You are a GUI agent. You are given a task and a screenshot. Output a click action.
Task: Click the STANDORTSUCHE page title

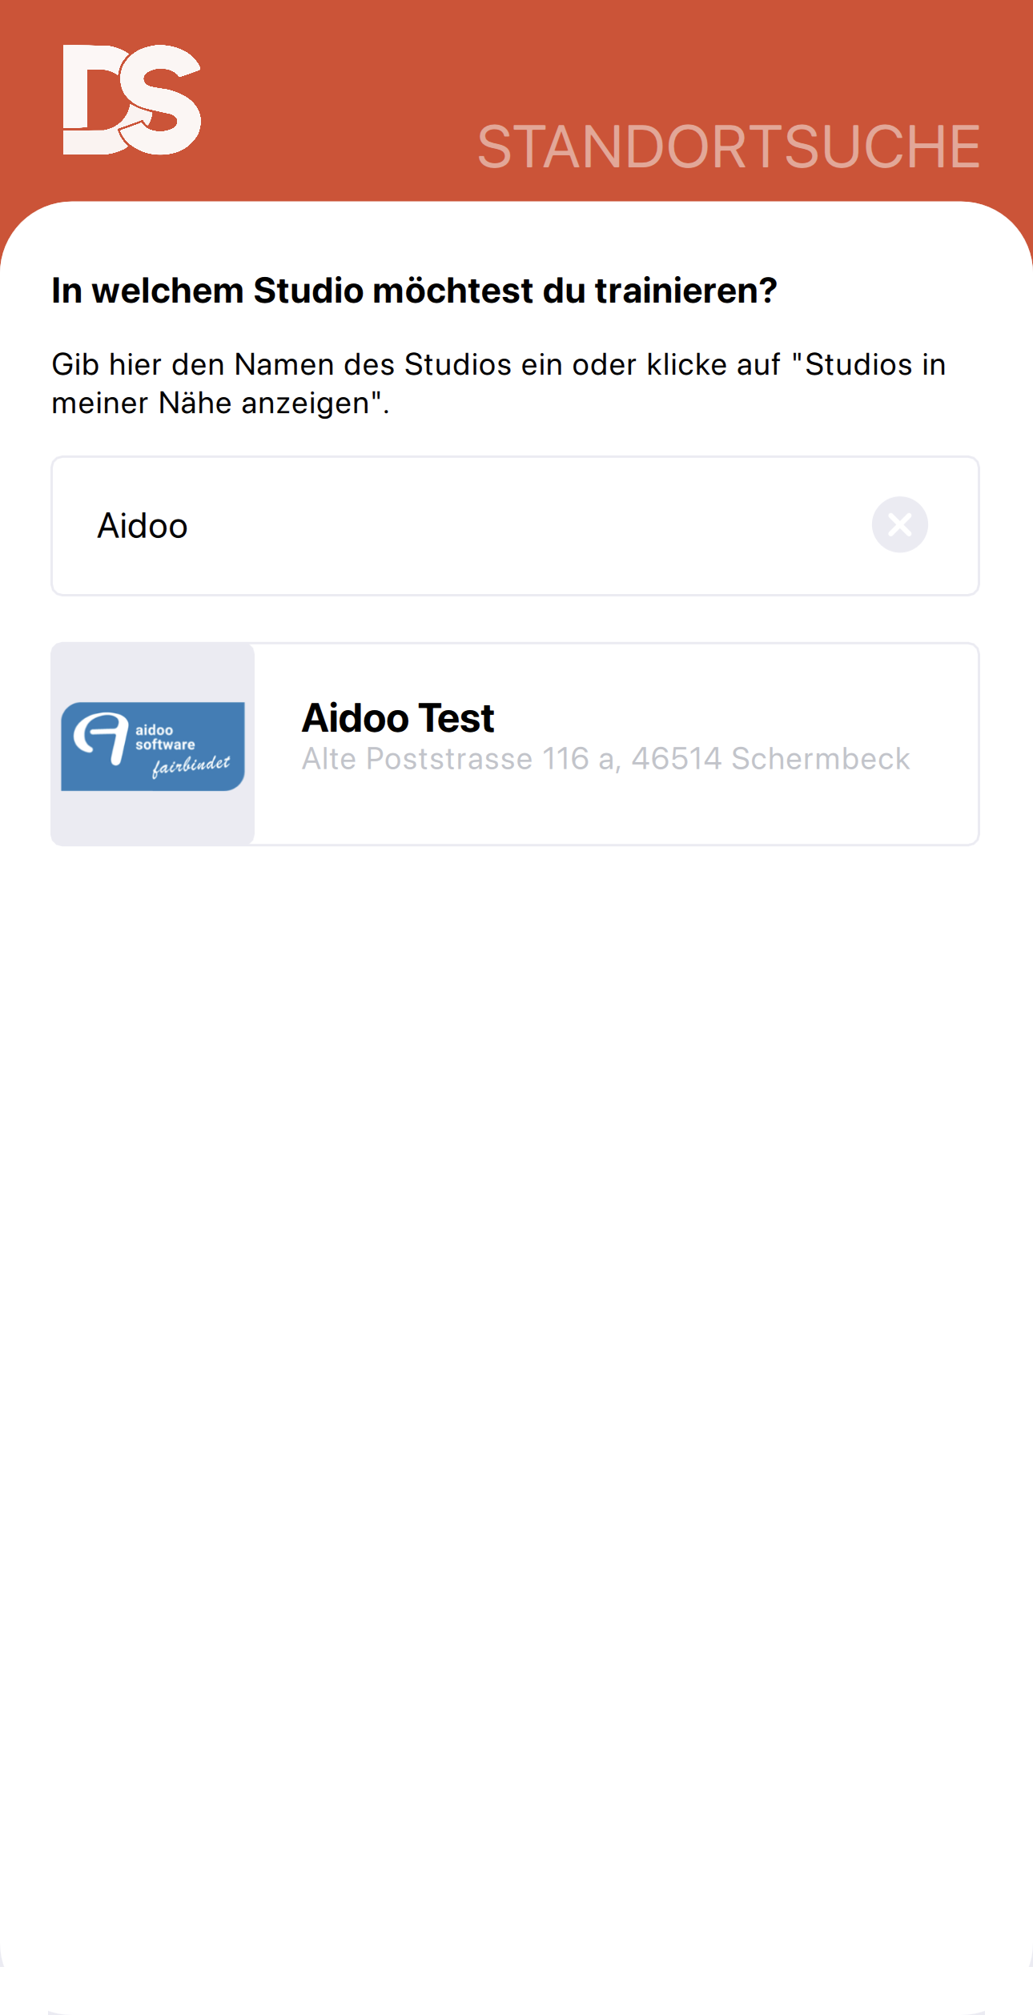pos(728,147)
